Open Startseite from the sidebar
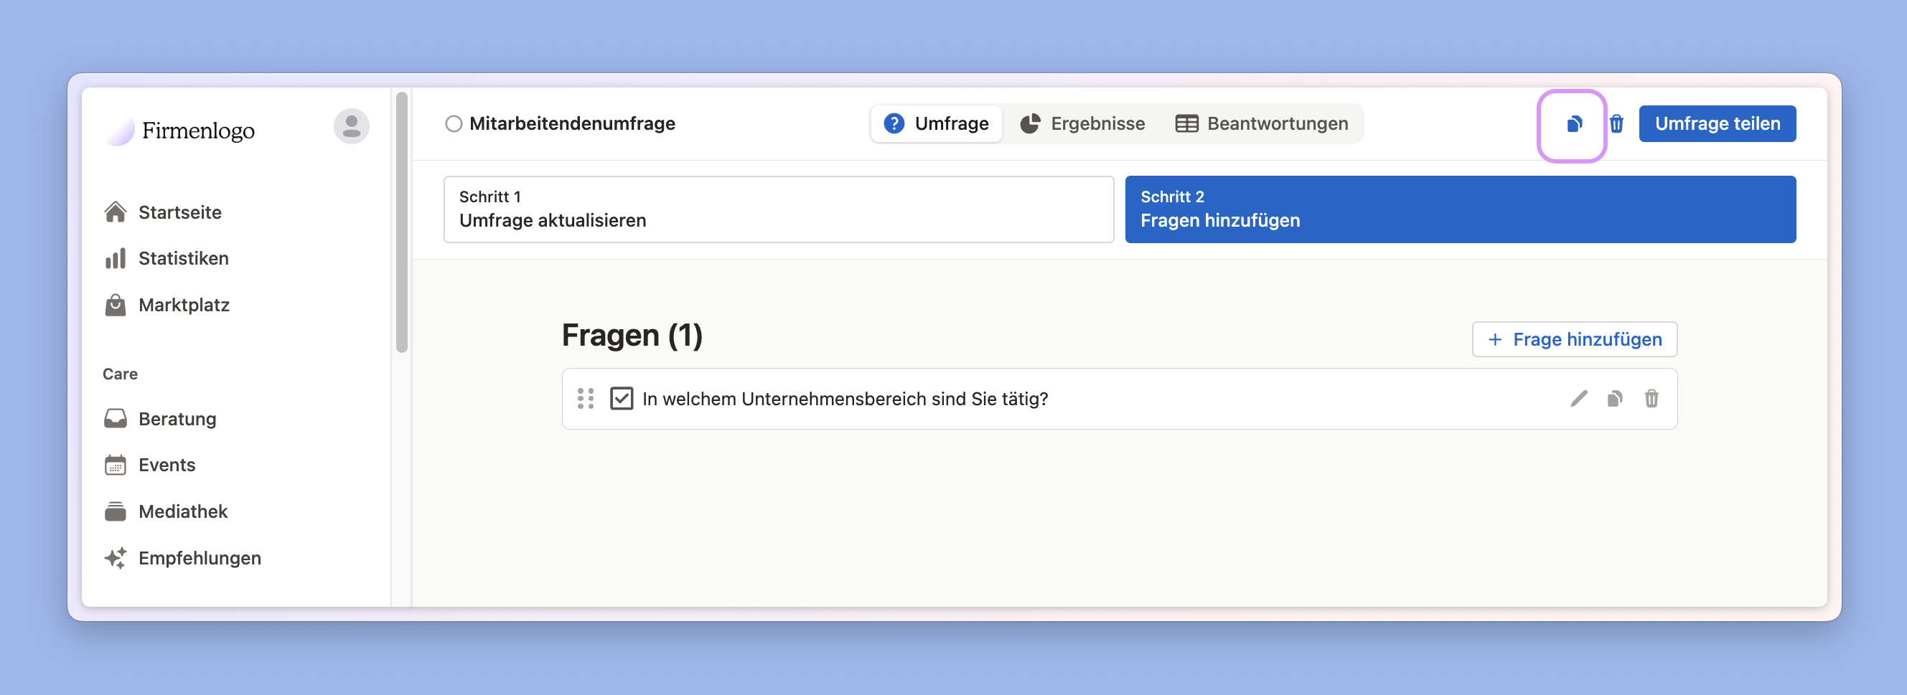This screenshot has height=695, width=1907. point(179,212)
